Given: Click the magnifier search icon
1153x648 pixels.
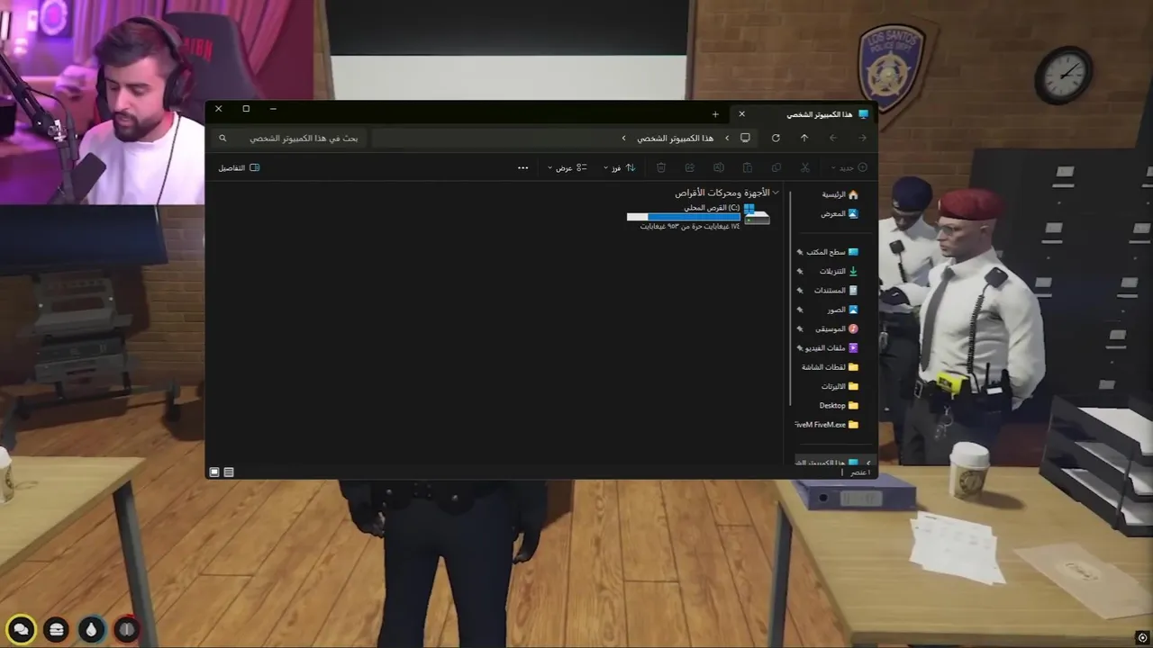Looking at the screenshot, I should (x=222, y=138).
